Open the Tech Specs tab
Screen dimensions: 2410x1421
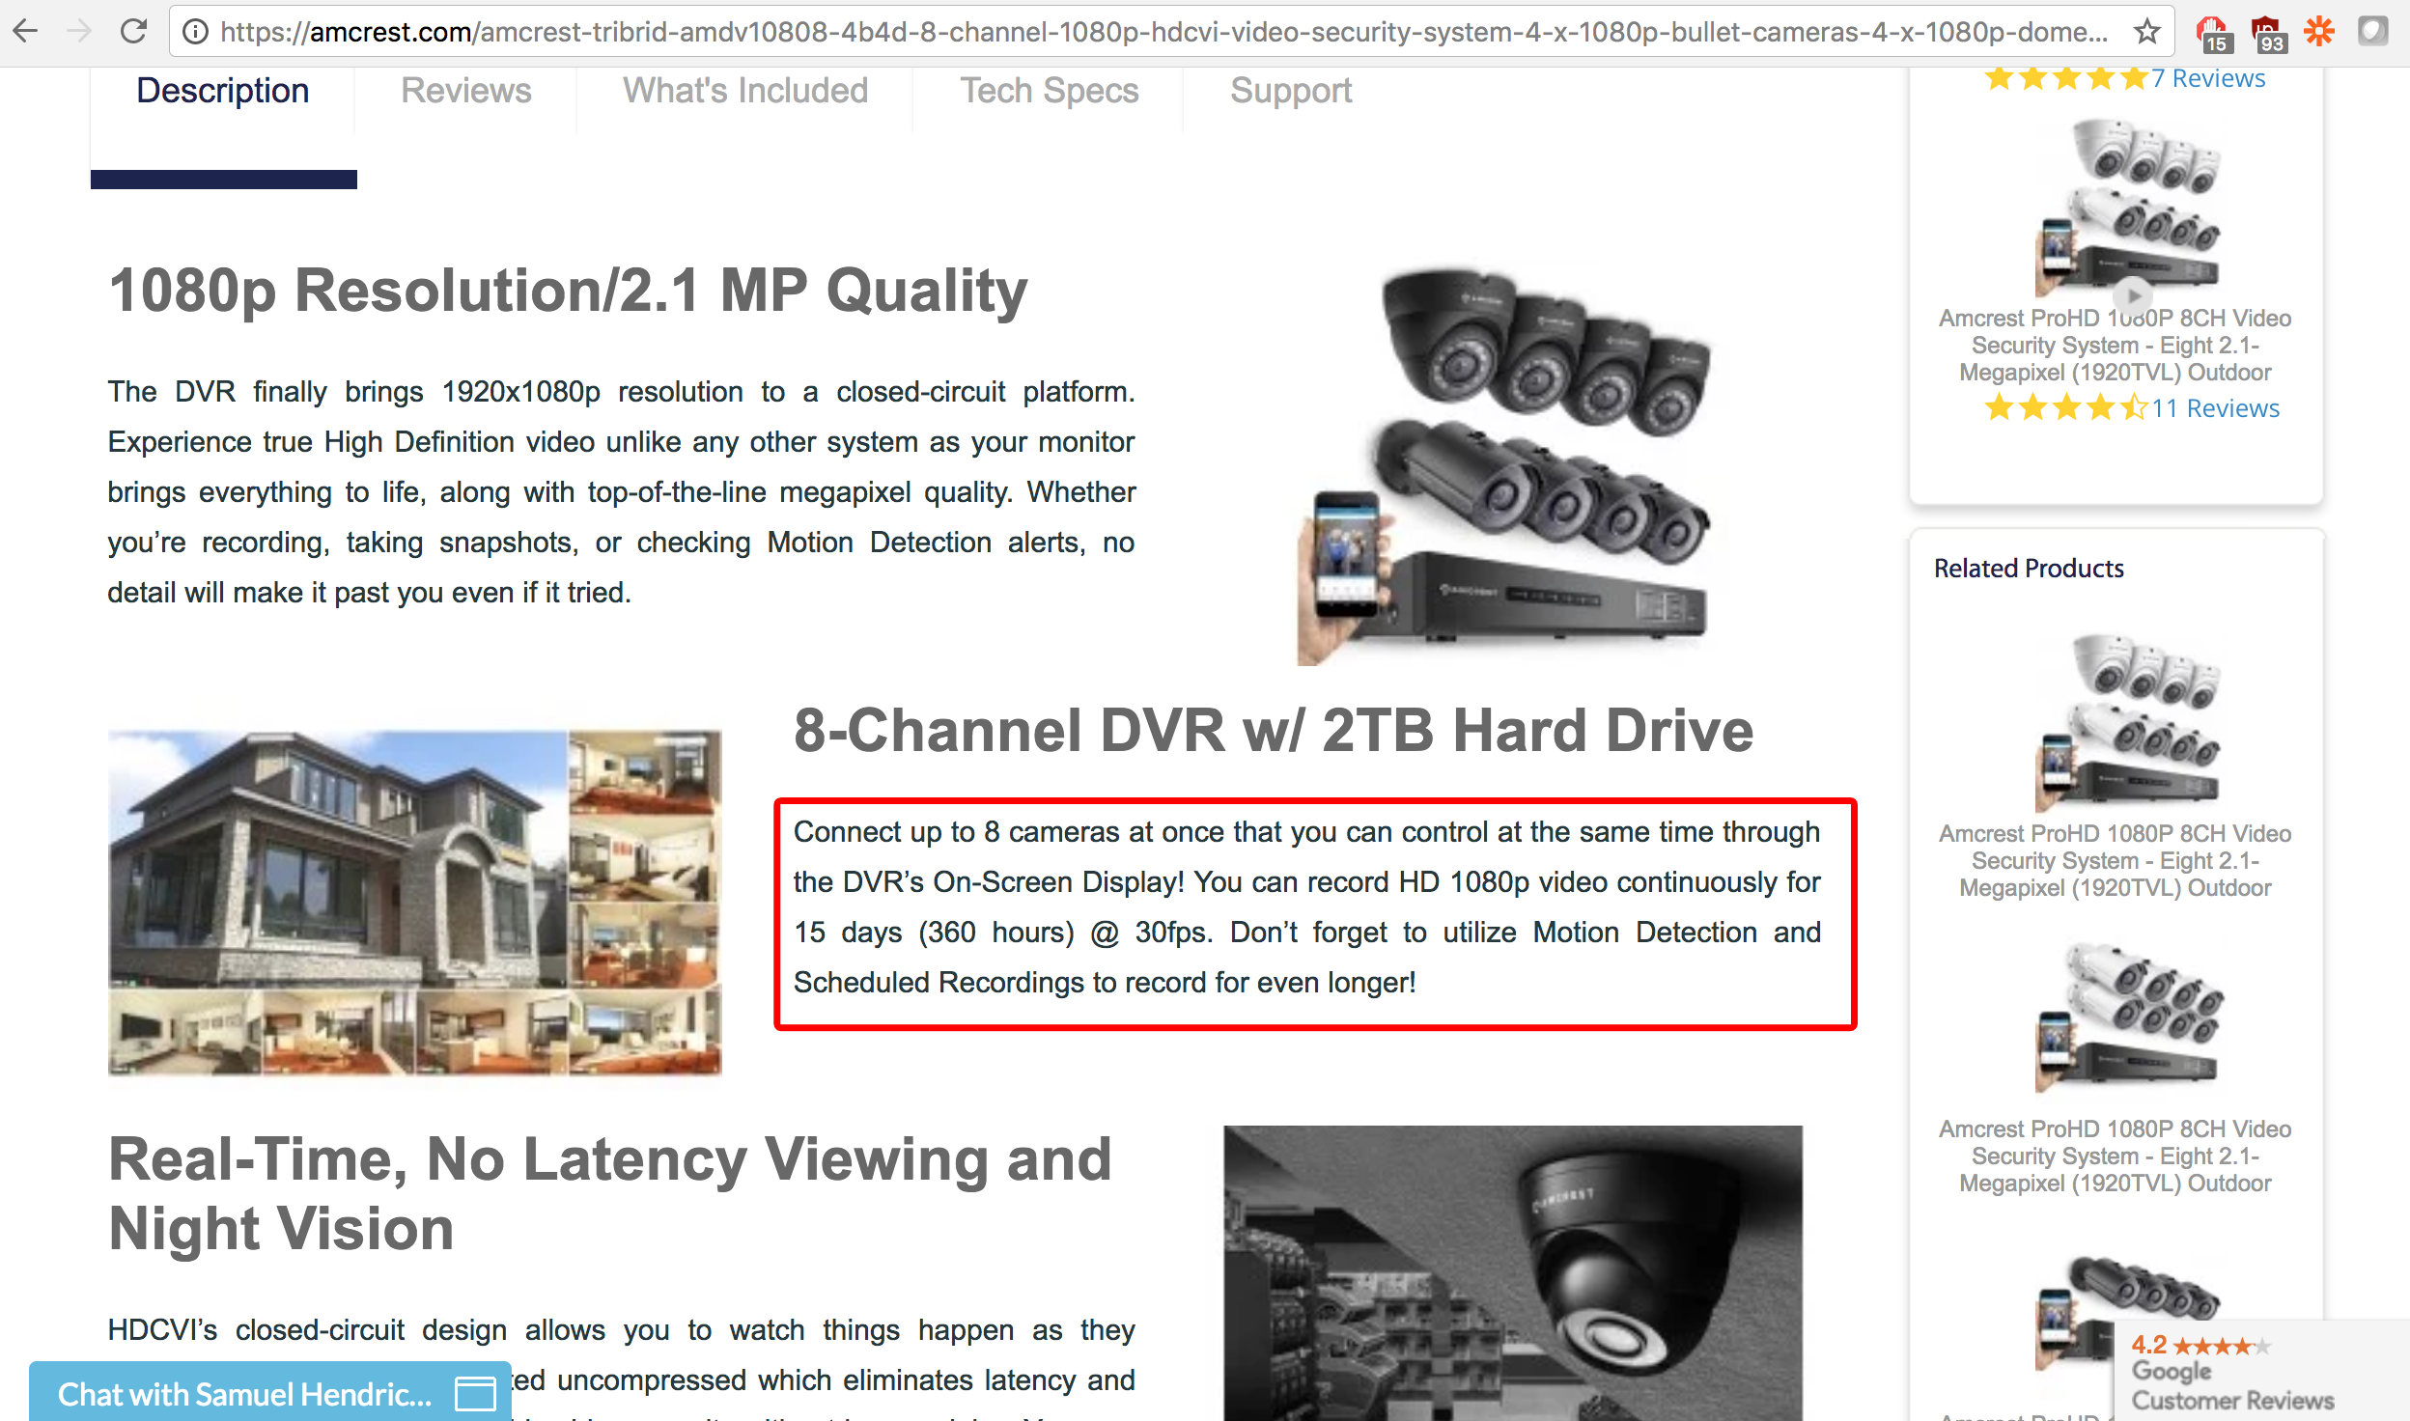[x=1050, y=91]
